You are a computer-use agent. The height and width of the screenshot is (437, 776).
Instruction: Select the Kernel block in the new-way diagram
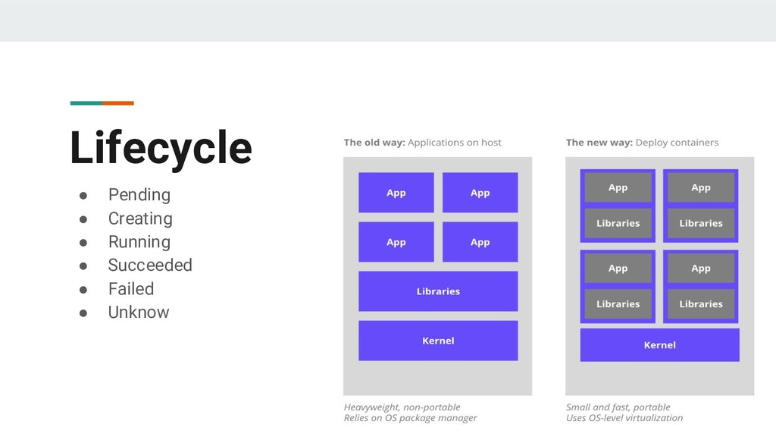tap(659, 344)
